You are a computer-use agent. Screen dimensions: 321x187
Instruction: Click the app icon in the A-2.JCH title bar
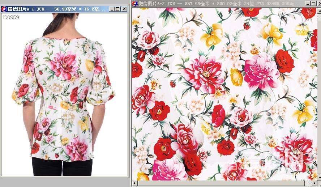(135, 4)
